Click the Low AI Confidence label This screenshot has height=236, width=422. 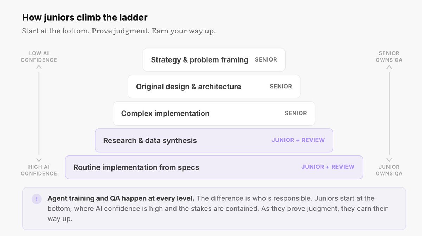tap(39, 57)
